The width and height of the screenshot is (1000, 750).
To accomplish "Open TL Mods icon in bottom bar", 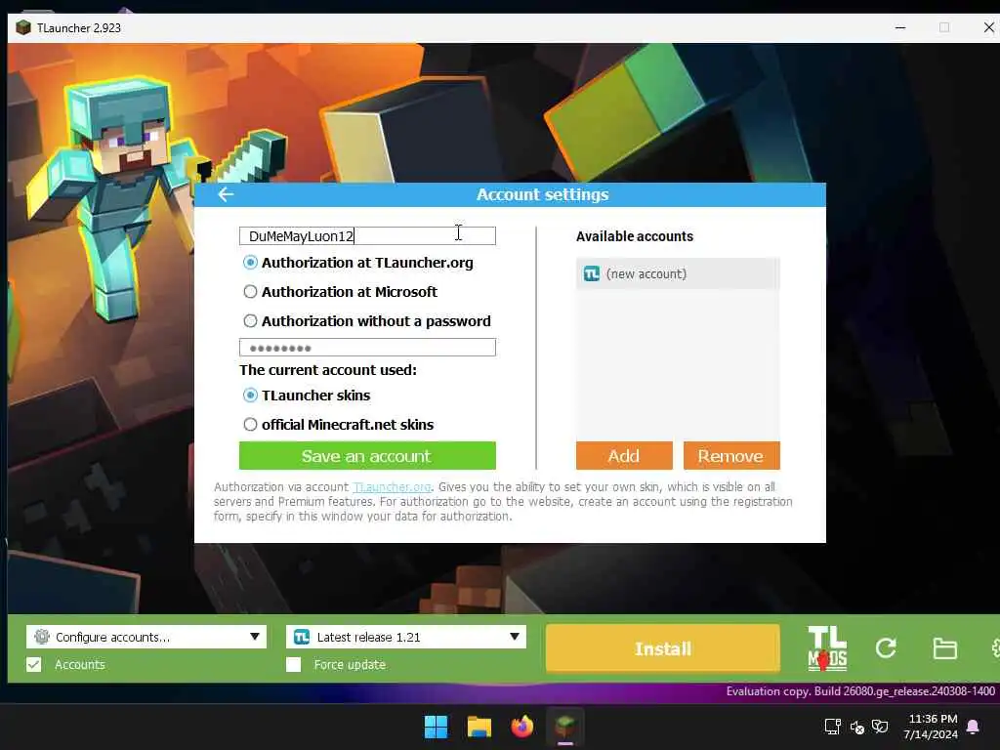I will 827,648.
